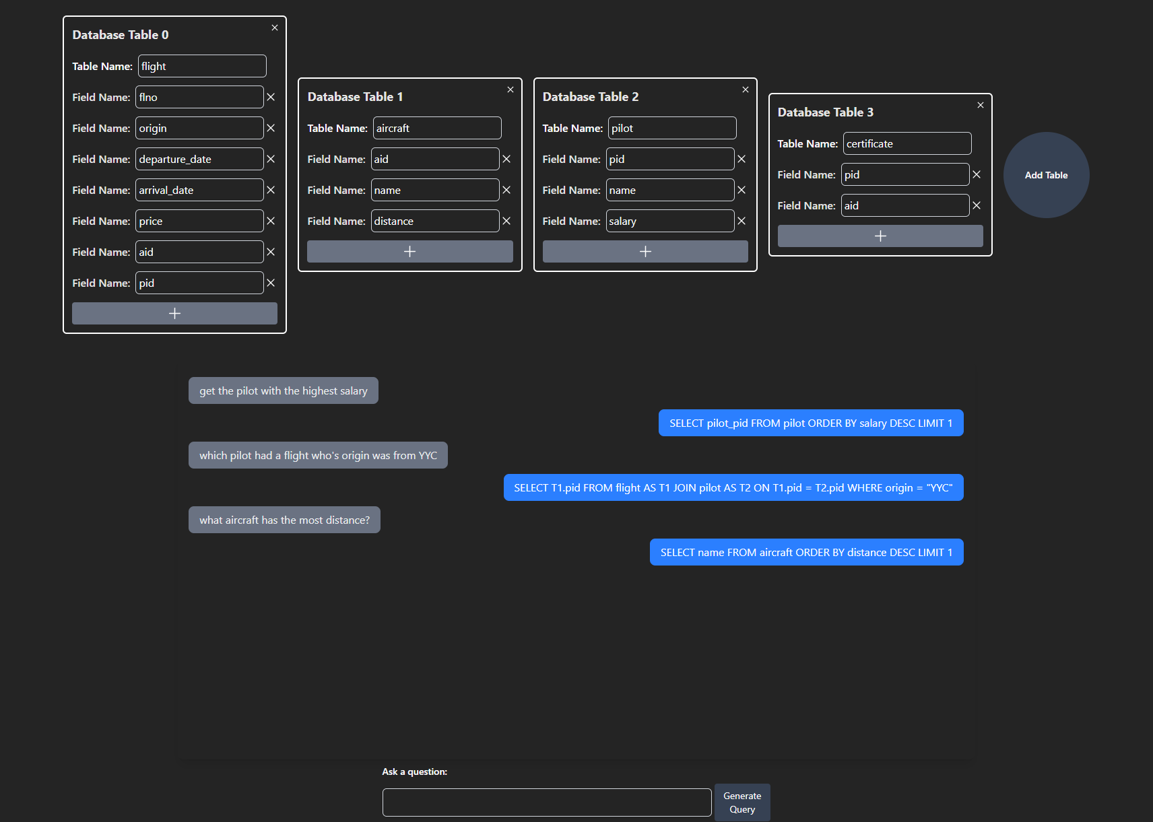Close Database Table 2
This screenshot has height=822, width=1153.
coord(746,90)
